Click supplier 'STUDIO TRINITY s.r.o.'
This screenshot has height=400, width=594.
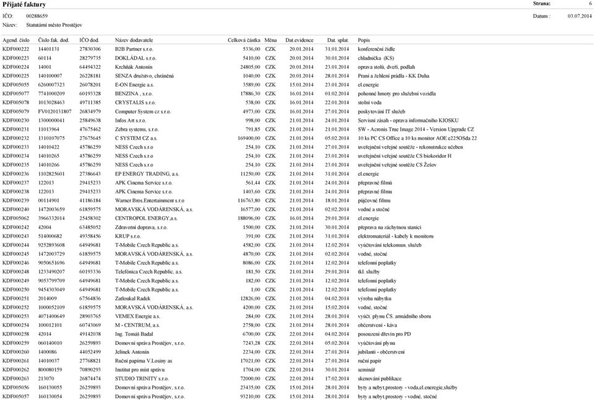[x=142, y=379]
